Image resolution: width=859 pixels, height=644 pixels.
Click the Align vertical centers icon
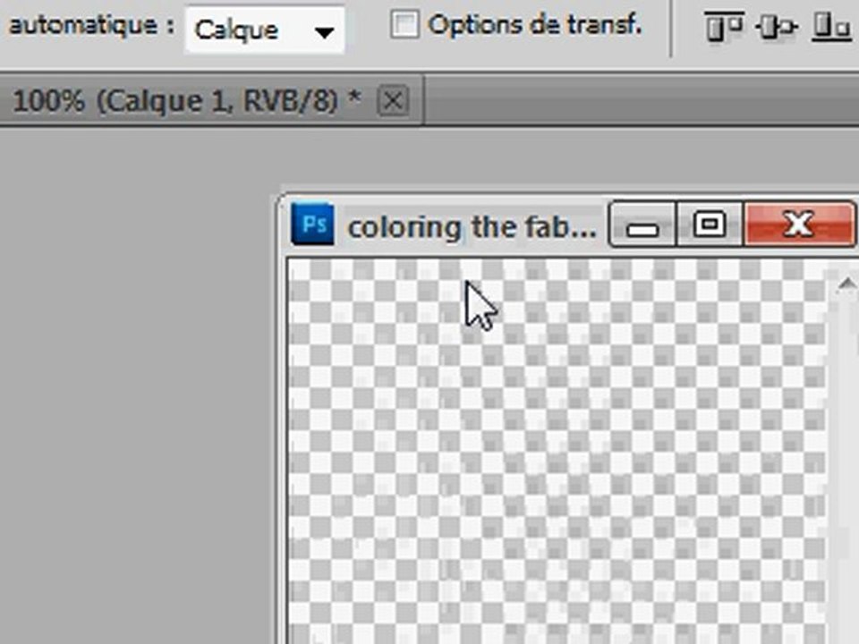click(777, 26)
